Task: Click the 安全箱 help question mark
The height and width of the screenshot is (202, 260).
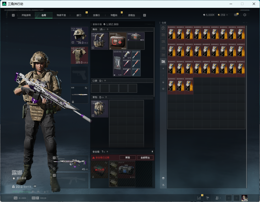Action: (x=107, y=151)
